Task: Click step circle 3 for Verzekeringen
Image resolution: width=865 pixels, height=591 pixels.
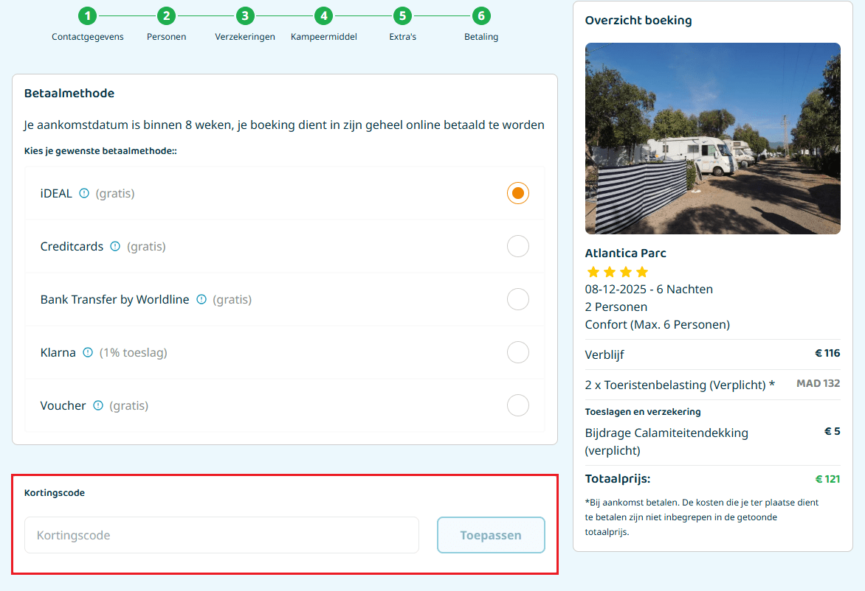Action: click(245, 15)
